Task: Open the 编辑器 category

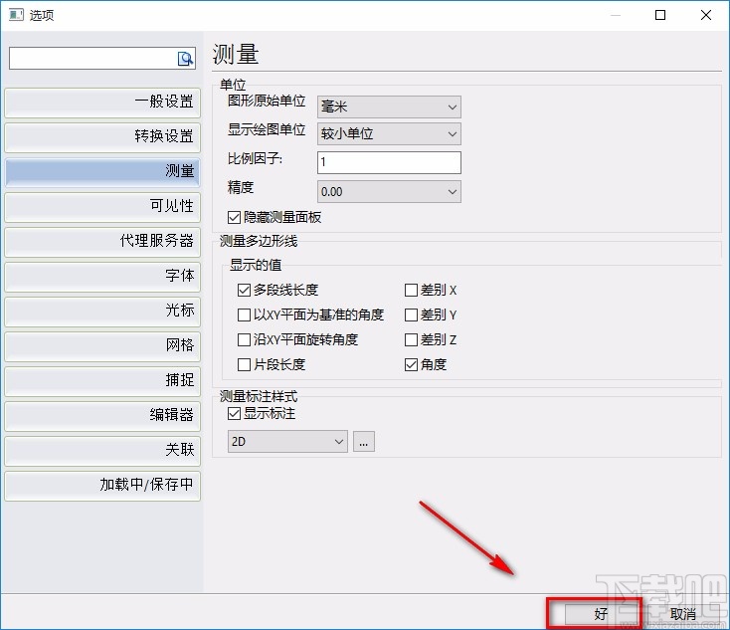Action: 102,415
